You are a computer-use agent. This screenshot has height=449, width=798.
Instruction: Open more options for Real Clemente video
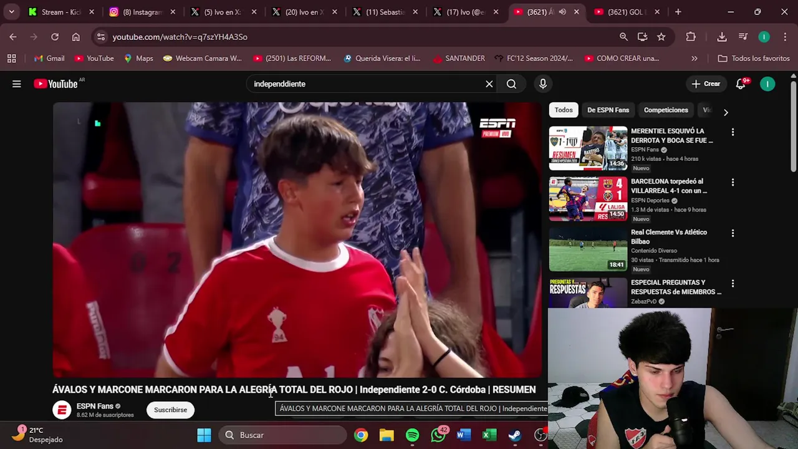[x=733, y=233]
